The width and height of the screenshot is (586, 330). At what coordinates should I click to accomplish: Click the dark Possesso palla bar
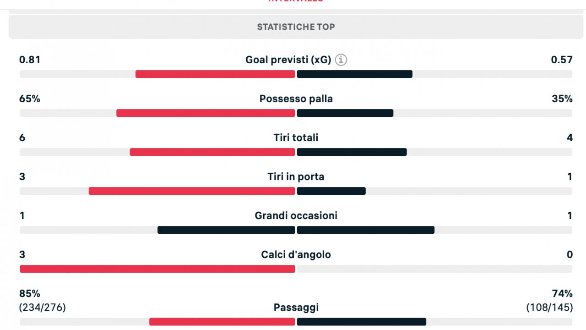coord(345,113)
